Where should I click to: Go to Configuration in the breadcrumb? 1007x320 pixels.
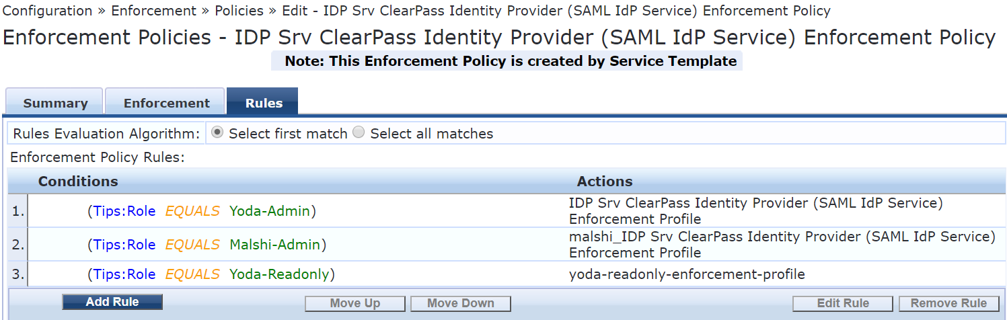tap(48, 11)
